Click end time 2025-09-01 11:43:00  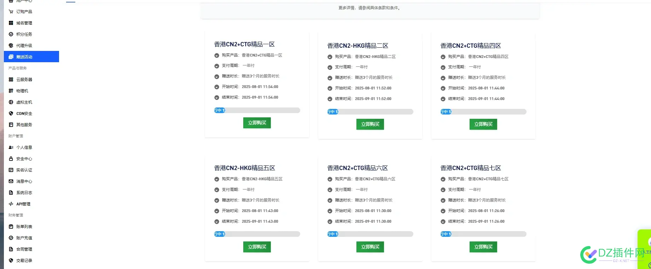pyautogui.click(x=260, y=221)
